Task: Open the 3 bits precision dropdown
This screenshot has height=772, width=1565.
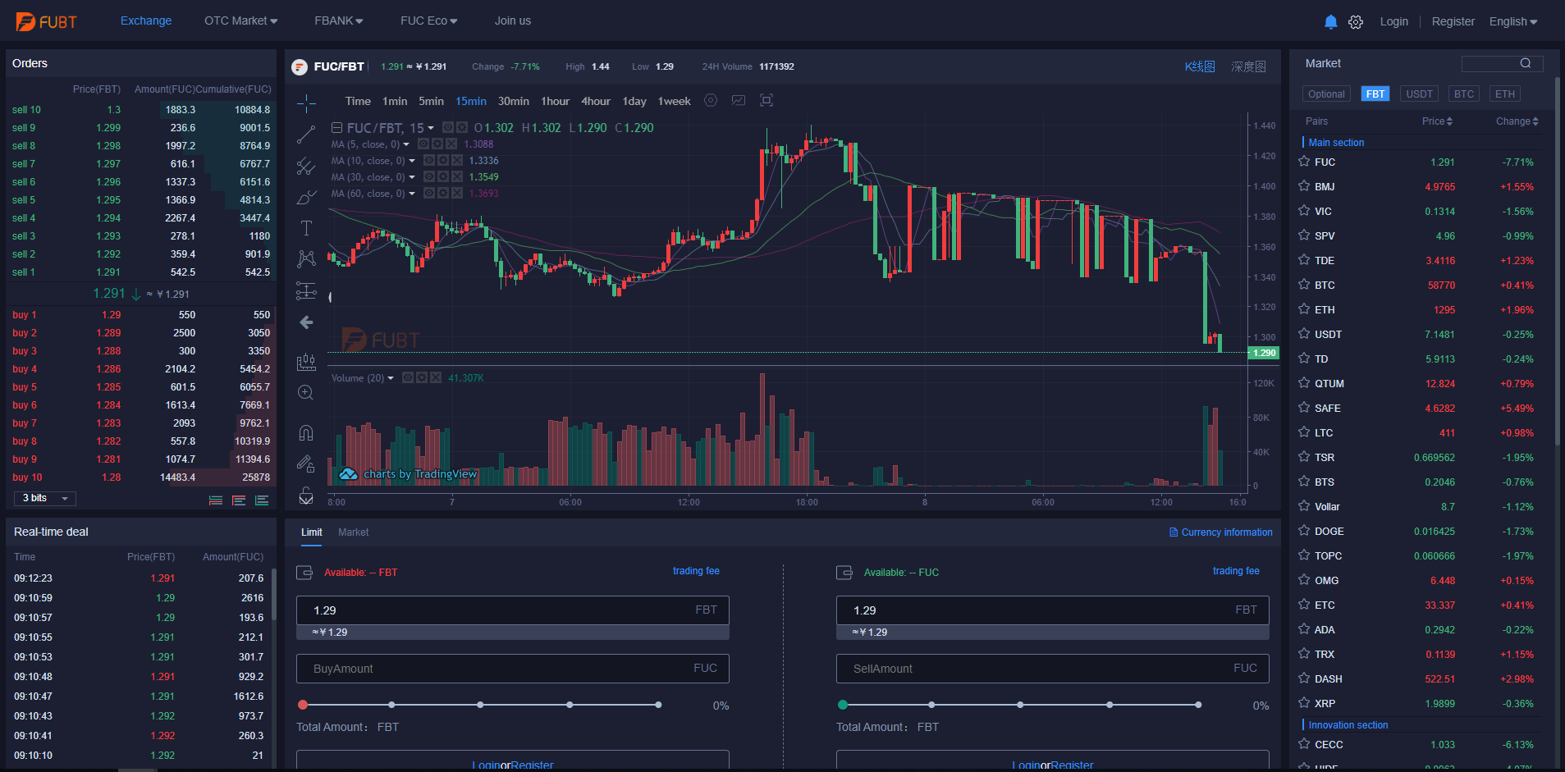Action: (45, 499)
